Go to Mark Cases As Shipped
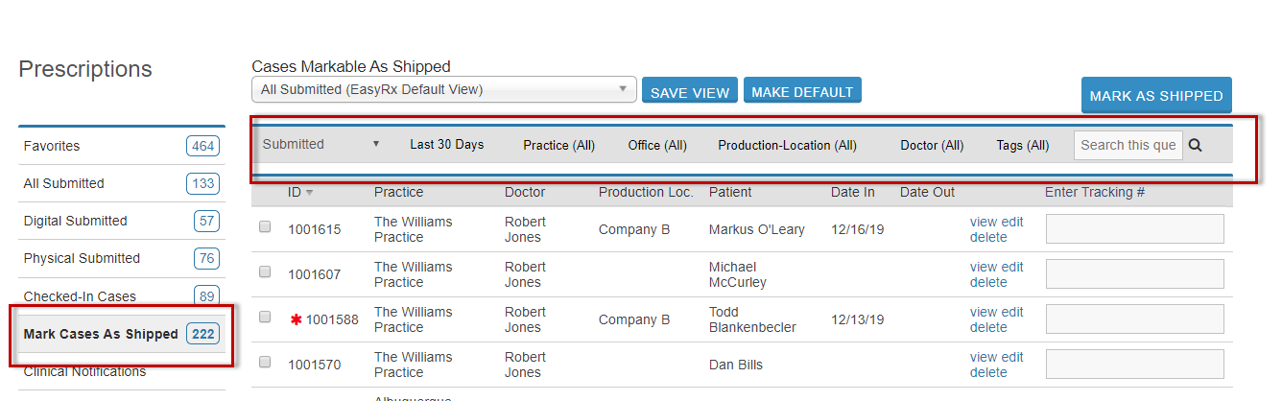Image resolution: width=1282 pixels, height=401 pixels. (122, 334)
